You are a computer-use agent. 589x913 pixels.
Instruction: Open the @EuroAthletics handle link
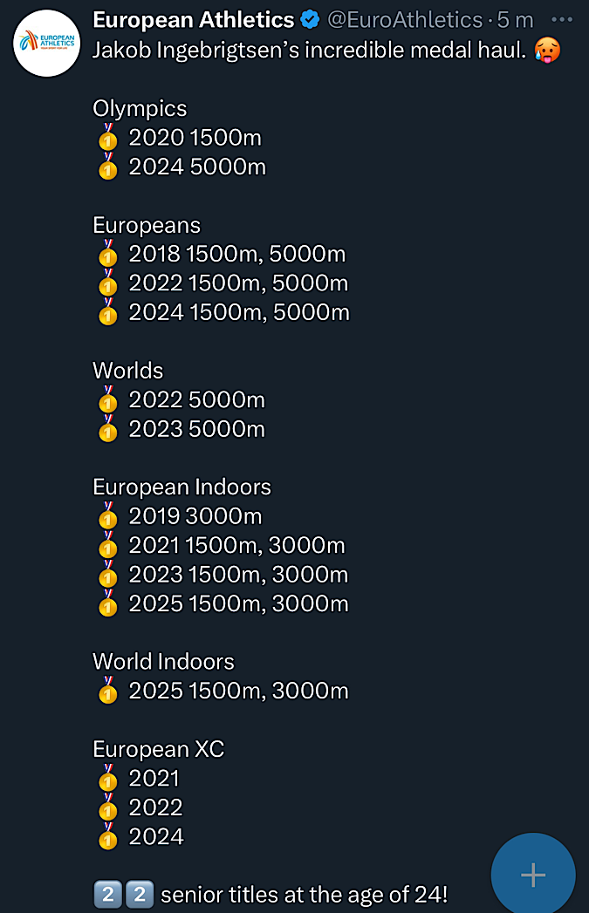point(406,20)
